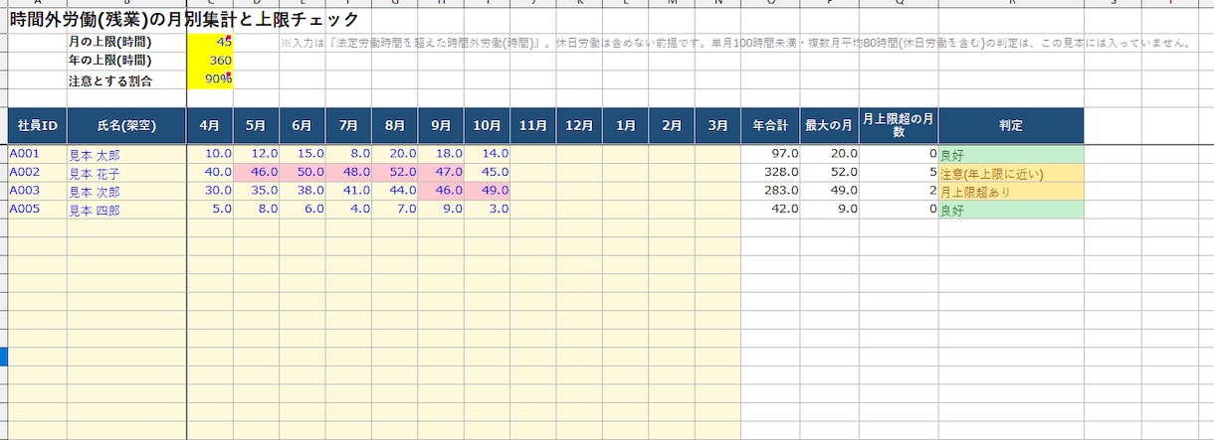1214x440 pixels.
Task: Click the 月上限超あり result cell
Action: [x=1011, y=191]
